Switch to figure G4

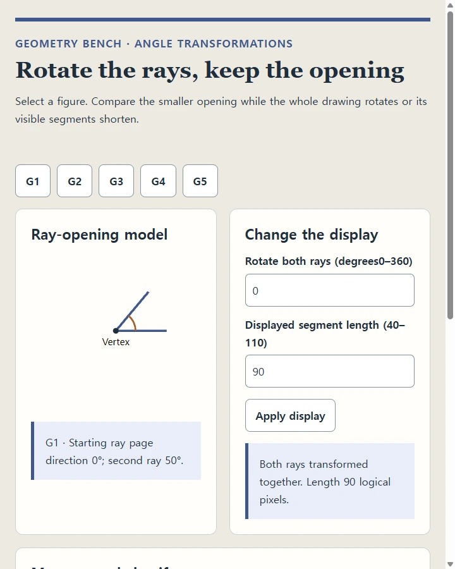pyautogui.click(x=158, y=181)
